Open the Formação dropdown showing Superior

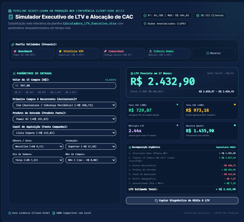coord(91,146)
